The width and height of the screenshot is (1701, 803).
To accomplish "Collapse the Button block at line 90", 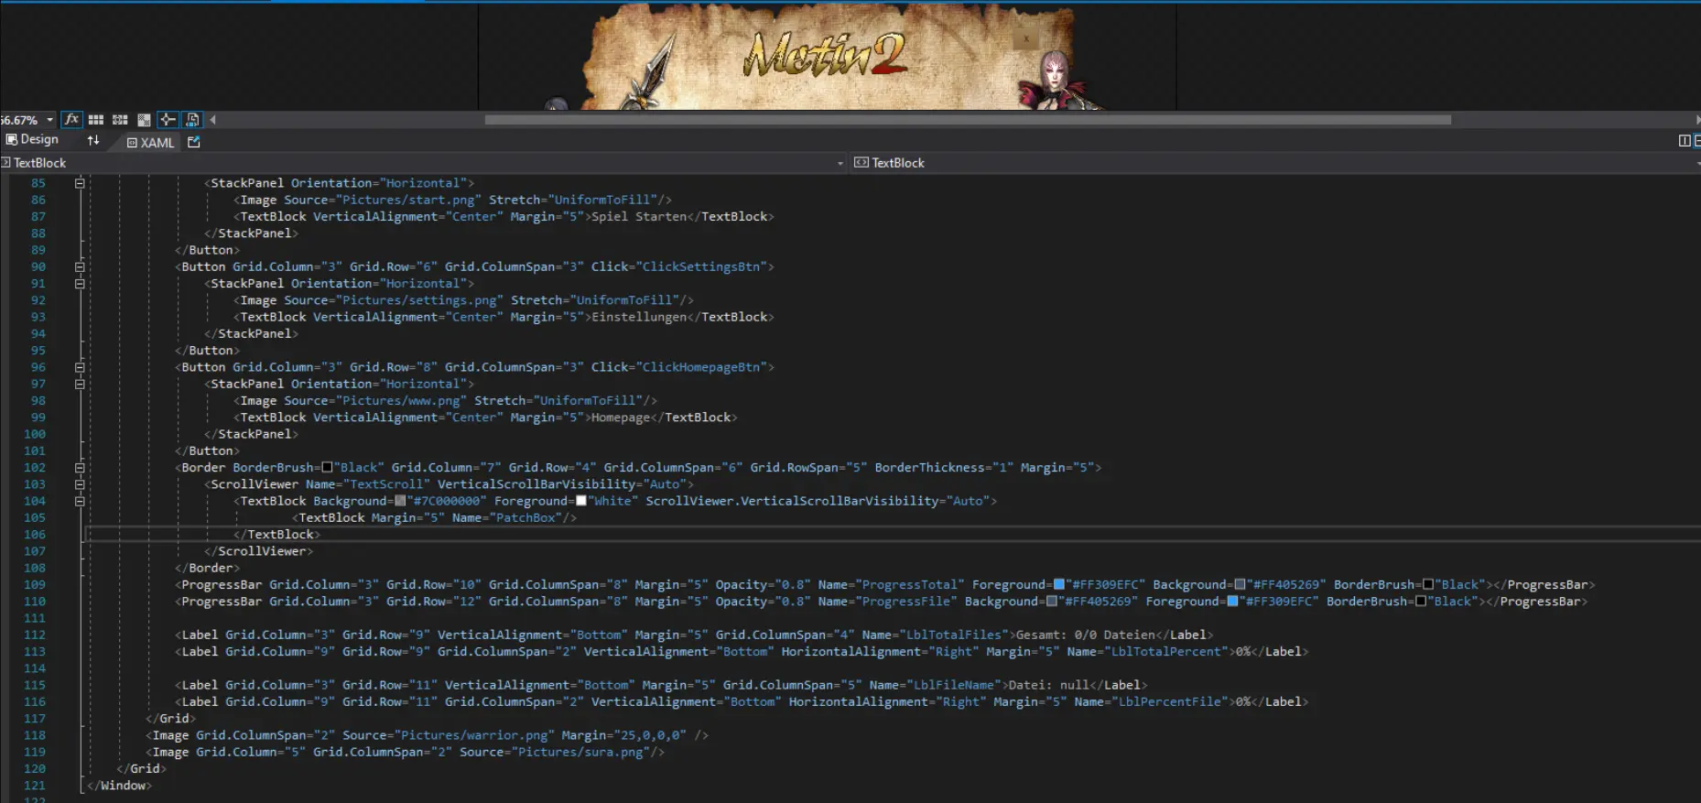I will (x=80, y=267).
